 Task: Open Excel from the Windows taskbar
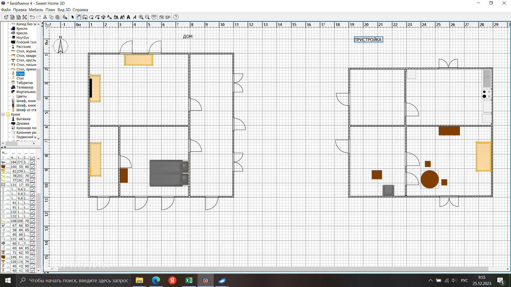click(x=189, y=280)
